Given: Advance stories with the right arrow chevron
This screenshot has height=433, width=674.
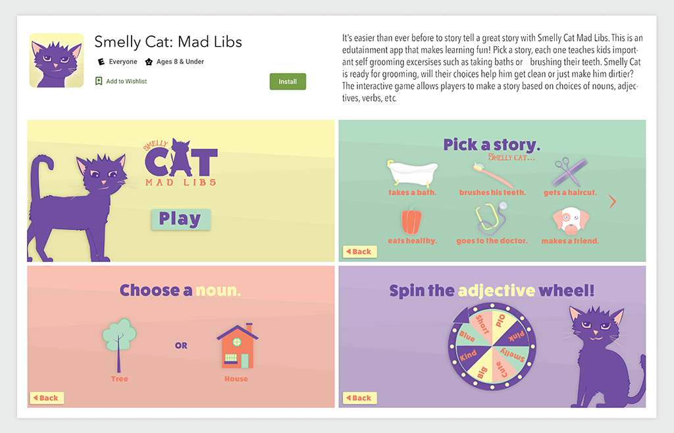Looking at the screenshot, I should tap(613, 202).
